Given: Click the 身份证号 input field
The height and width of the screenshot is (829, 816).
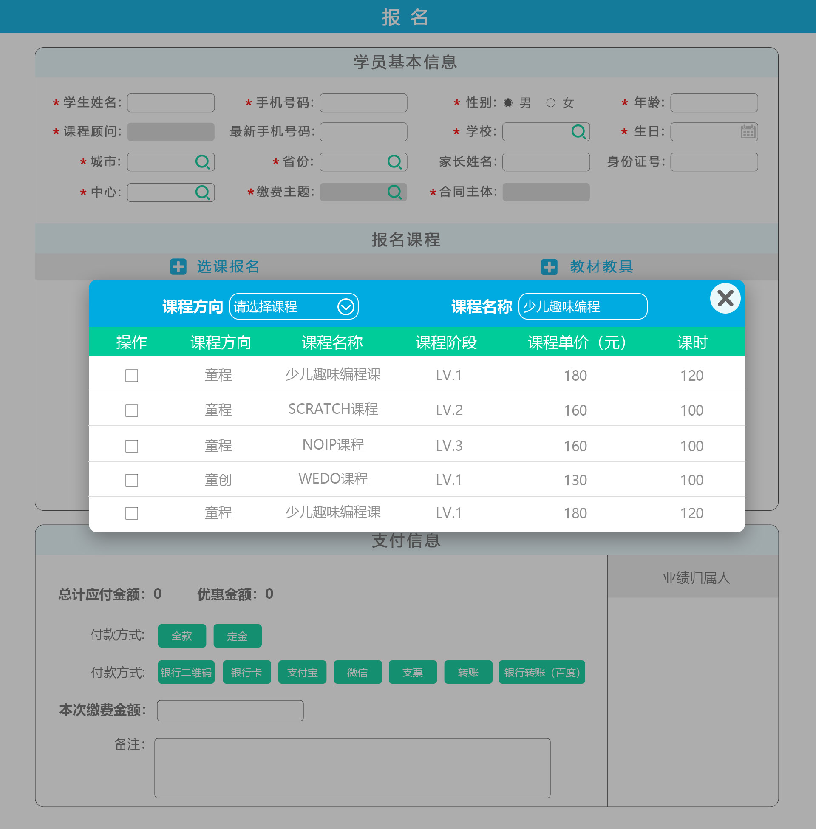Looking at the screenshot, I should (714, 162).
